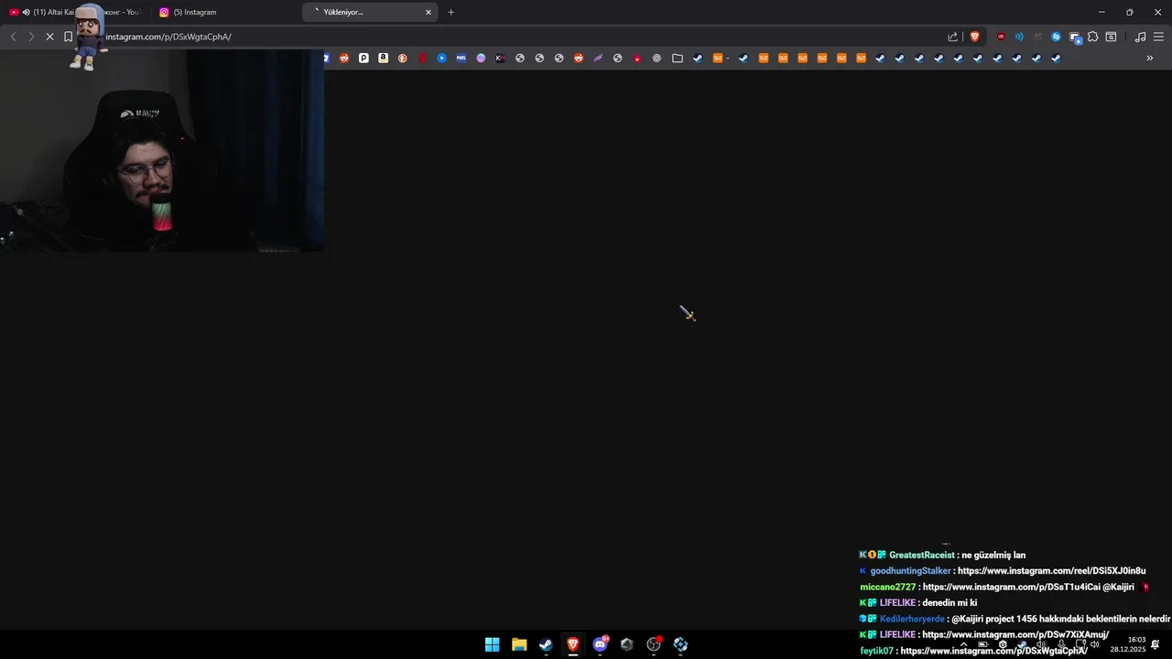Viewport: 1172px width, 659px height.
Task: Open the uBlock Origin extension
Action: [1000, 37]
